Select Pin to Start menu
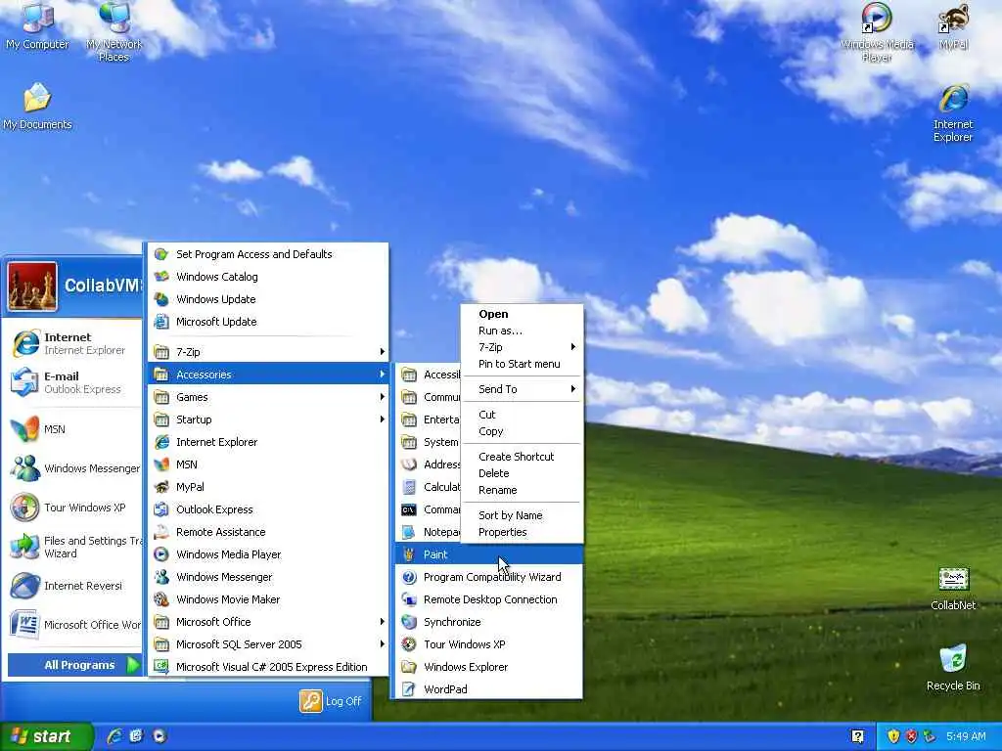Image resolution: width=1002 pixels, height=751 pixels. pyautogui.click(x=523, y=364)
